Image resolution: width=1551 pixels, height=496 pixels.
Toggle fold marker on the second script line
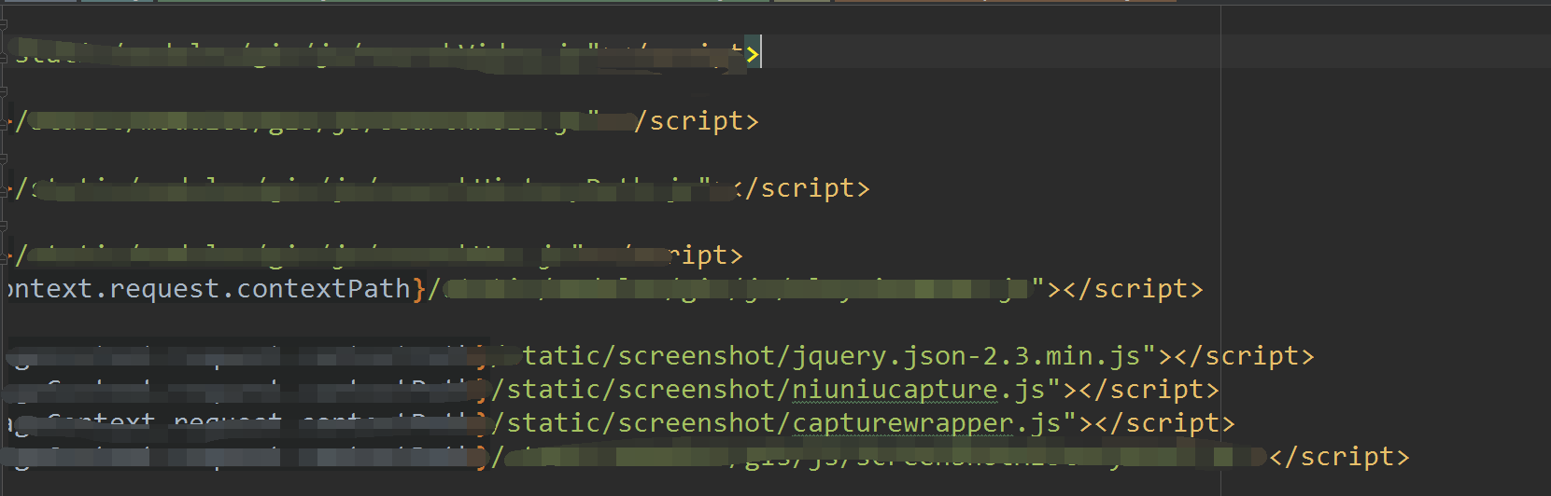(5, 122)
